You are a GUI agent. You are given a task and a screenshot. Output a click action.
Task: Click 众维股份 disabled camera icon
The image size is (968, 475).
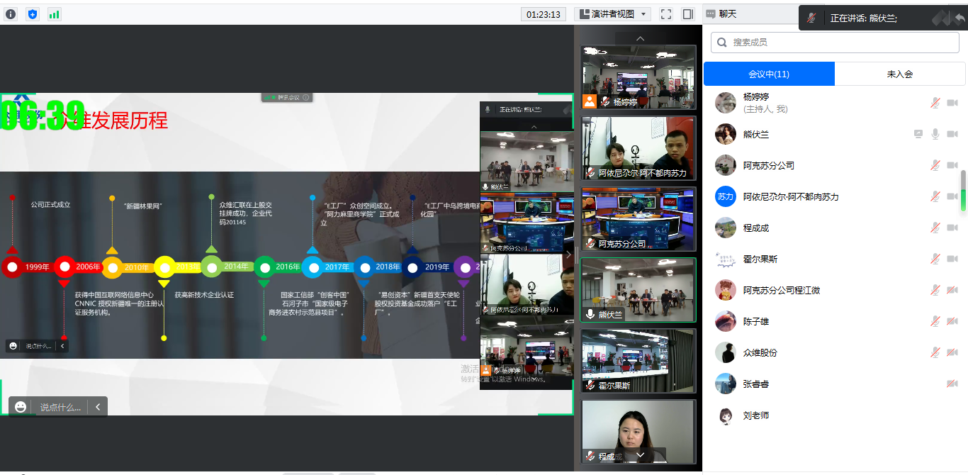tap(952, 352)
